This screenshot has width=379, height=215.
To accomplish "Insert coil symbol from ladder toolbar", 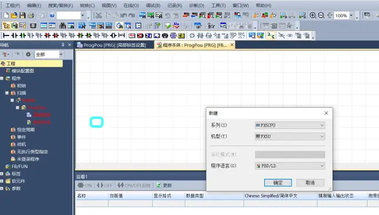I will [x=113, y=36].
